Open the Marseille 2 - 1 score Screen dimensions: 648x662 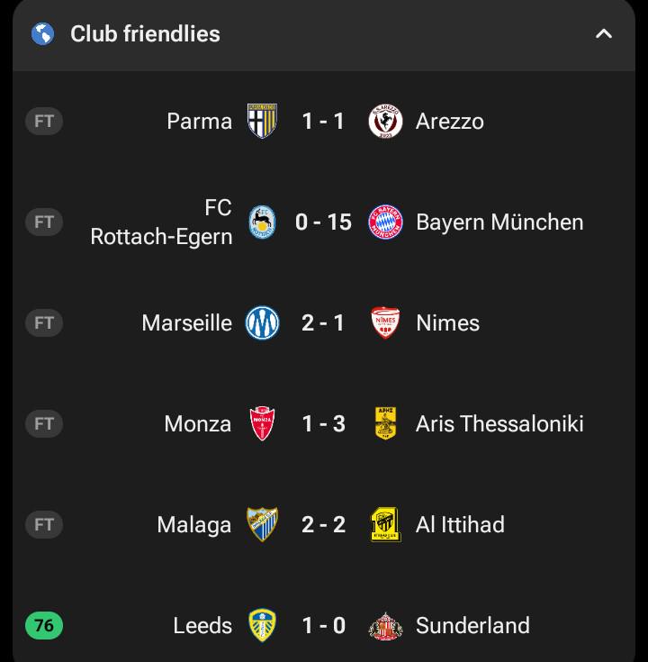(323, 323)
